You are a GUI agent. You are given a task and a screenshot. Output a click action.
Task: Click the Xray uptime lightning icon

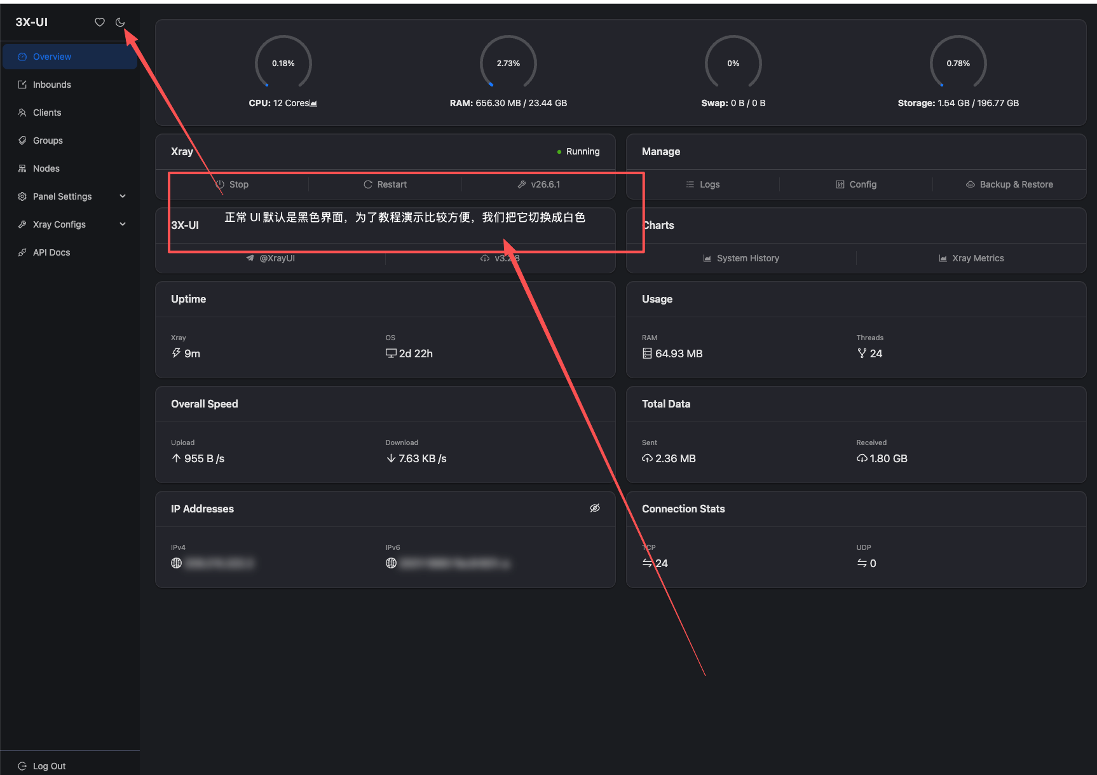176,353
